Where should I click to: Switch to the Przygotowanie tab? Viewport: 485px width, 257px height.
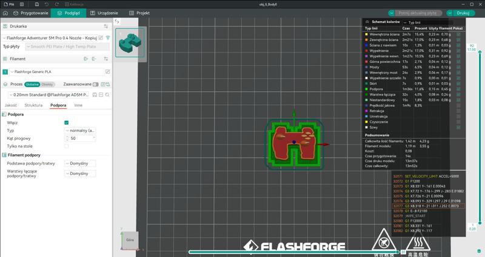pos(31,13)
